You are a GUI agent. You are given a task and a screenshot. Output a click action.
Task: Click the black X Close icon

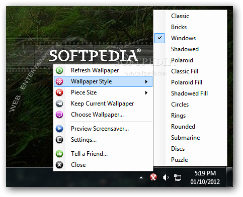[x=59, y=165]
